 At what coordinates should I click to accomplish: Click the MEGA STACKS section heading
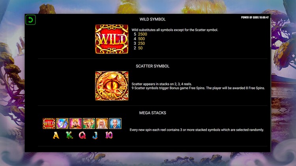point(152,113)
